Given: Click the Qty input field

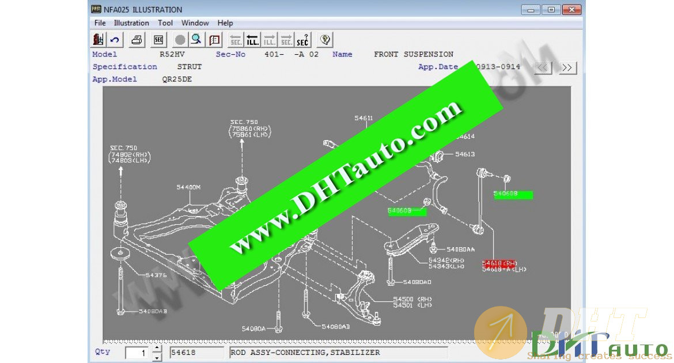Looking at the screenshot, I should pyautogui.click(x=137, y=353).
